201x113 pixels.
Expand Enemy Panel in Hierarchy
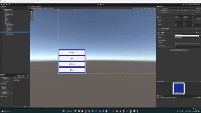pyautogui.click(x=5, y=35)
